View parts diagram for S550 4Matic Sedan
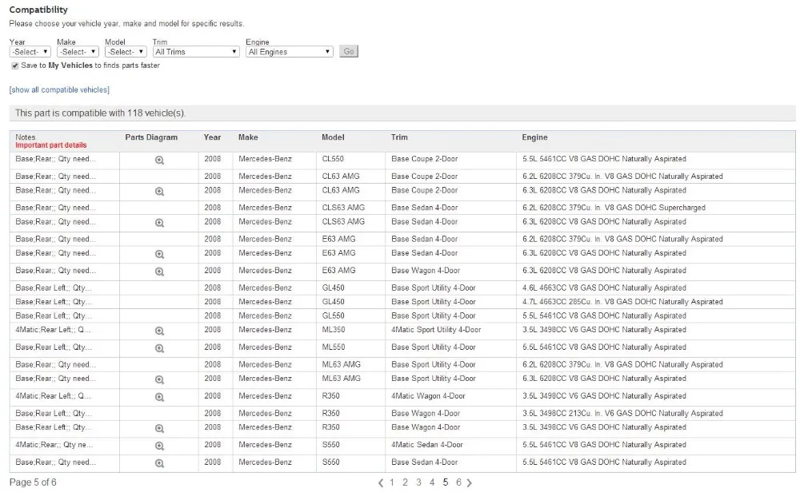The image size is (800, 492). pos(159,446)
